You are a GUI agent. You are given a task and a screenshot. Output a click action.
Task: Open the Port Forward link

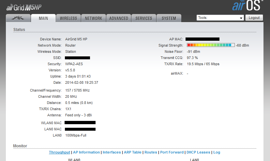coord(172,152)
